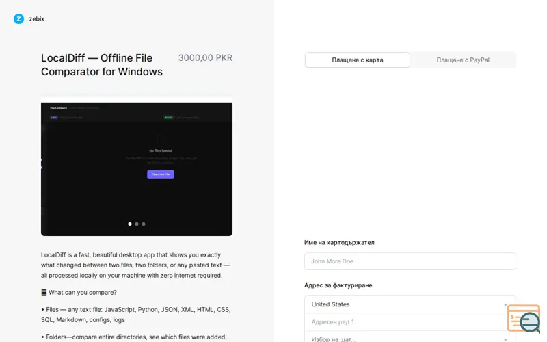Click the 'File Compare' title in preview
Image resolution: width=547 pixels, height=342 pixels.
coord(59,108)
